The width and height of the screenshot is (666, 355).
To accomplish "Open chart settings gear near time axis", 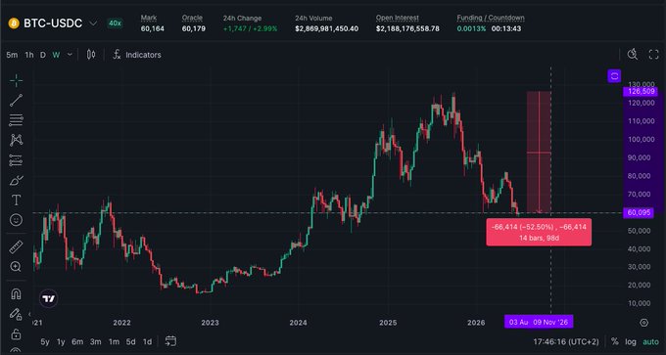I will click(x=643, y=323).
